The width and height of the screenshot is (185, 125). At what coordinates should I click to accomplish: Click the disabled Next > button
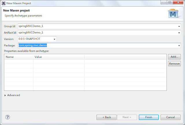click(x=127, y=117)
